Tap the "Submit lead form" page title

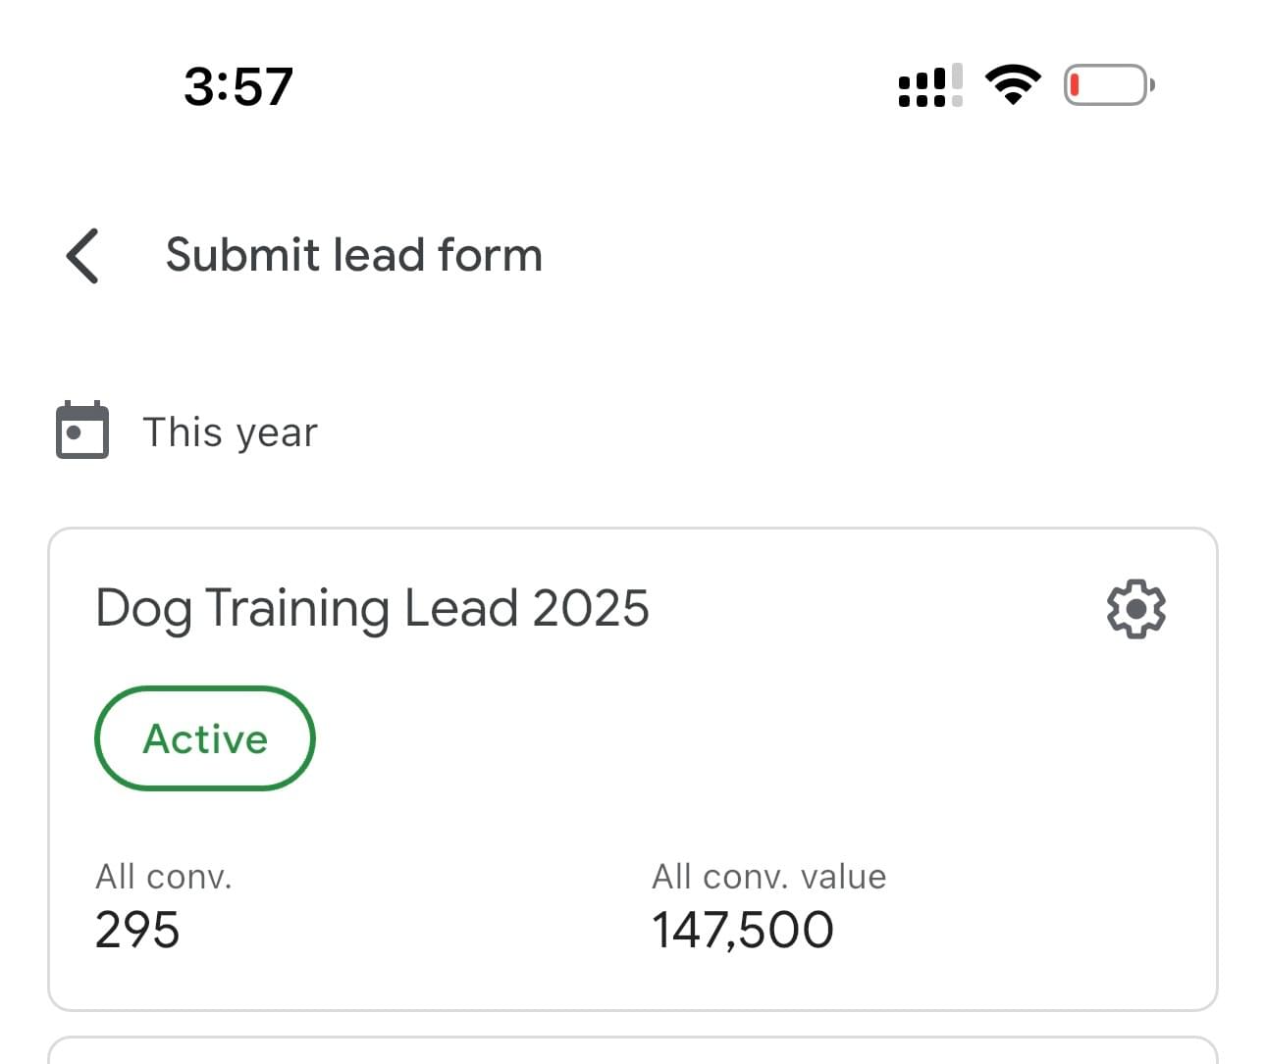(353, 255)
